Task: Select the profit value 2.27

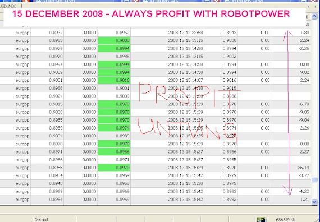Action: pos(304,152)
